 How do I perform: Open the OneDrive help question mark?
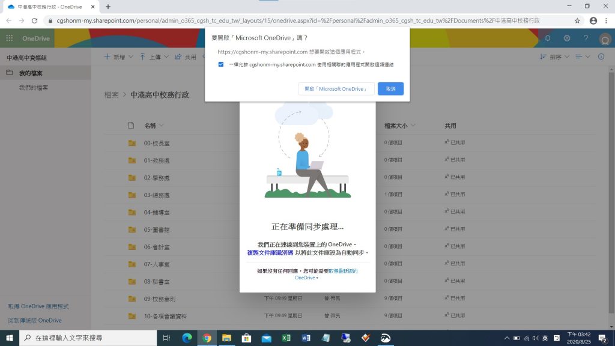[x=586, y=38]
